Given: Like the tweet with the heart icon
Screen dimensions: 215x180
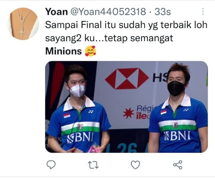Looking at the screenshot, I should coord(135,165).
